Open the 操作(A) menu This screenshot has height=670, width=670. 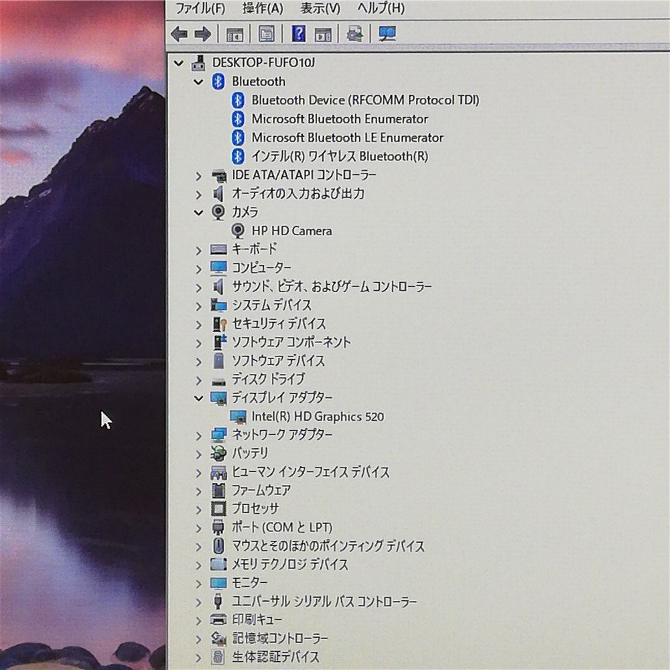pos(263,9)
